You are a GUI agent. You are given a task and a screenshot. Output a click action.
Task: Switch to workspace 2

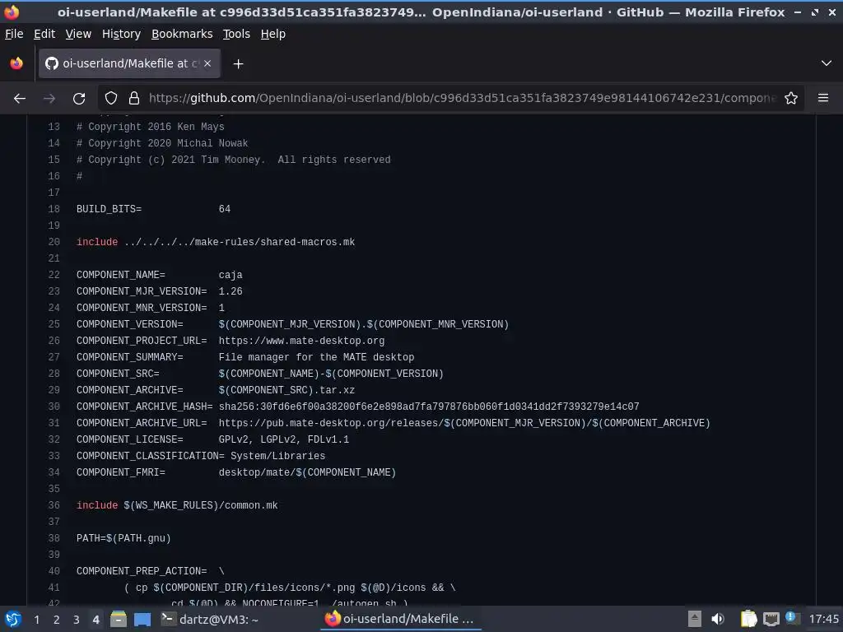[57, 620]
